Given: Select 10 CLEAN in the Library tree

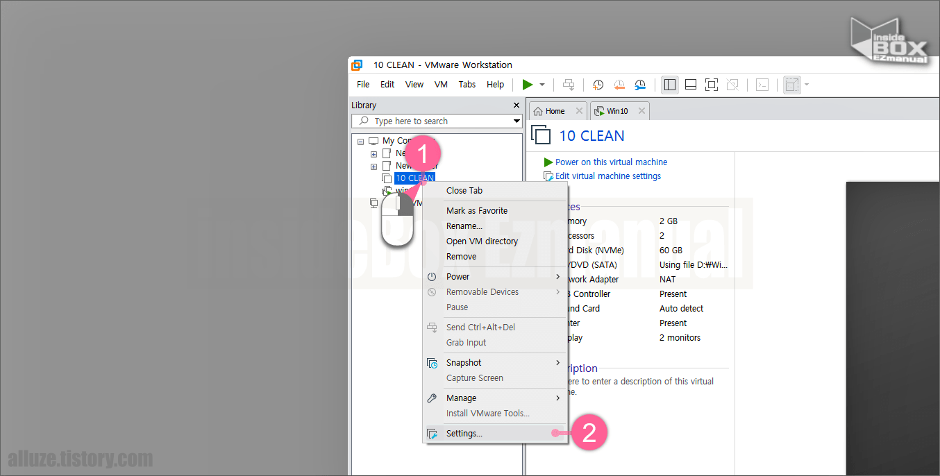Looking at the screenshot, I should point(414,178).
